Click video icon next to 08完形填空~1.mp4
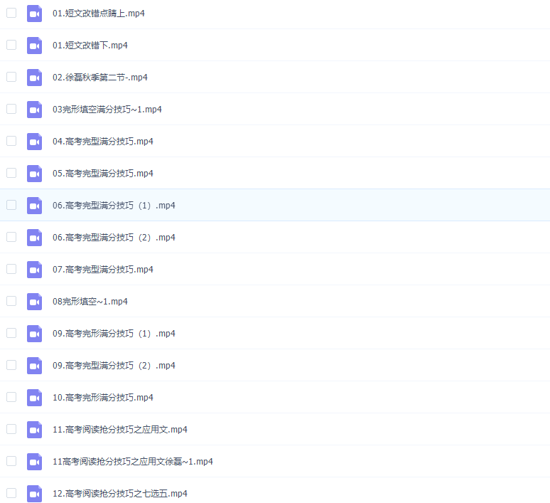This screenshot has width=550, height=503. pos(34,302)
